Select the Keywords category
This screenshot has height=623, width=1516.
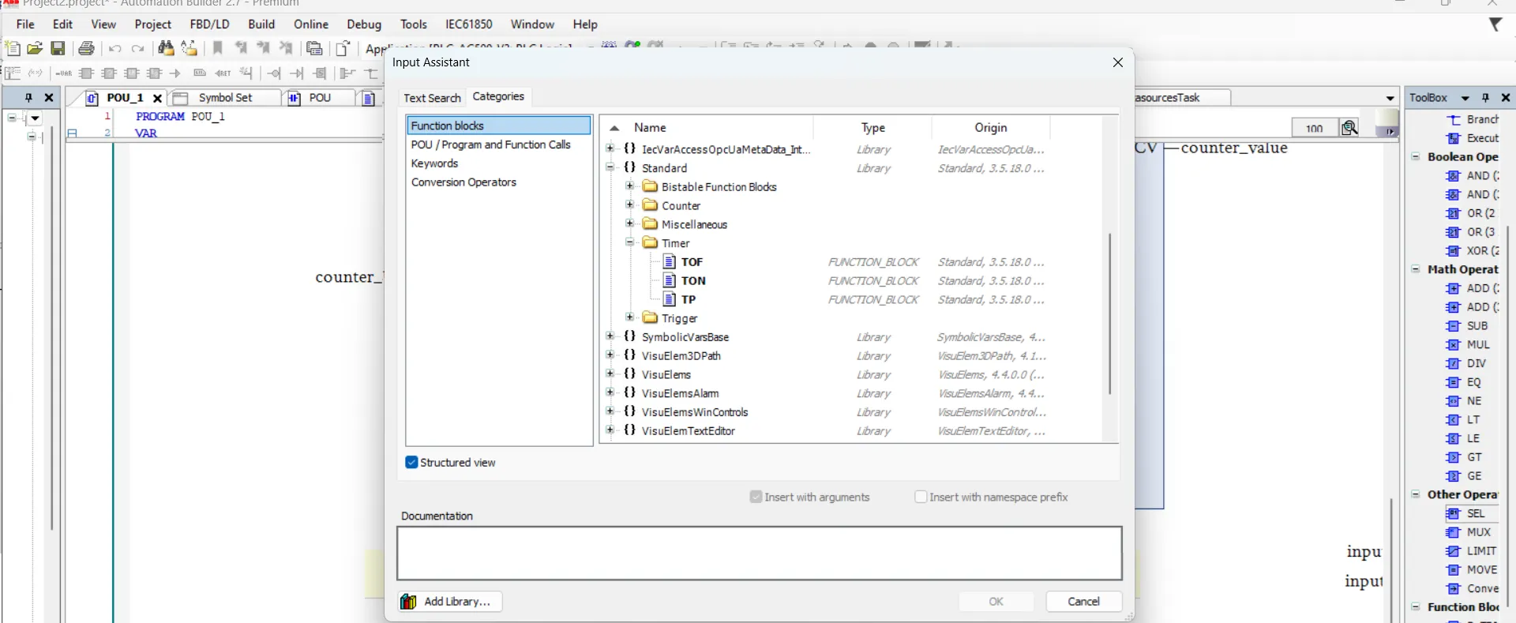point(434,163)
